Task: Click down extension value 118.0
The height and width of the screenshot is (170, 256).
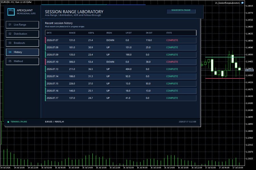Action: pyautogui.click(x=149, y=40)
